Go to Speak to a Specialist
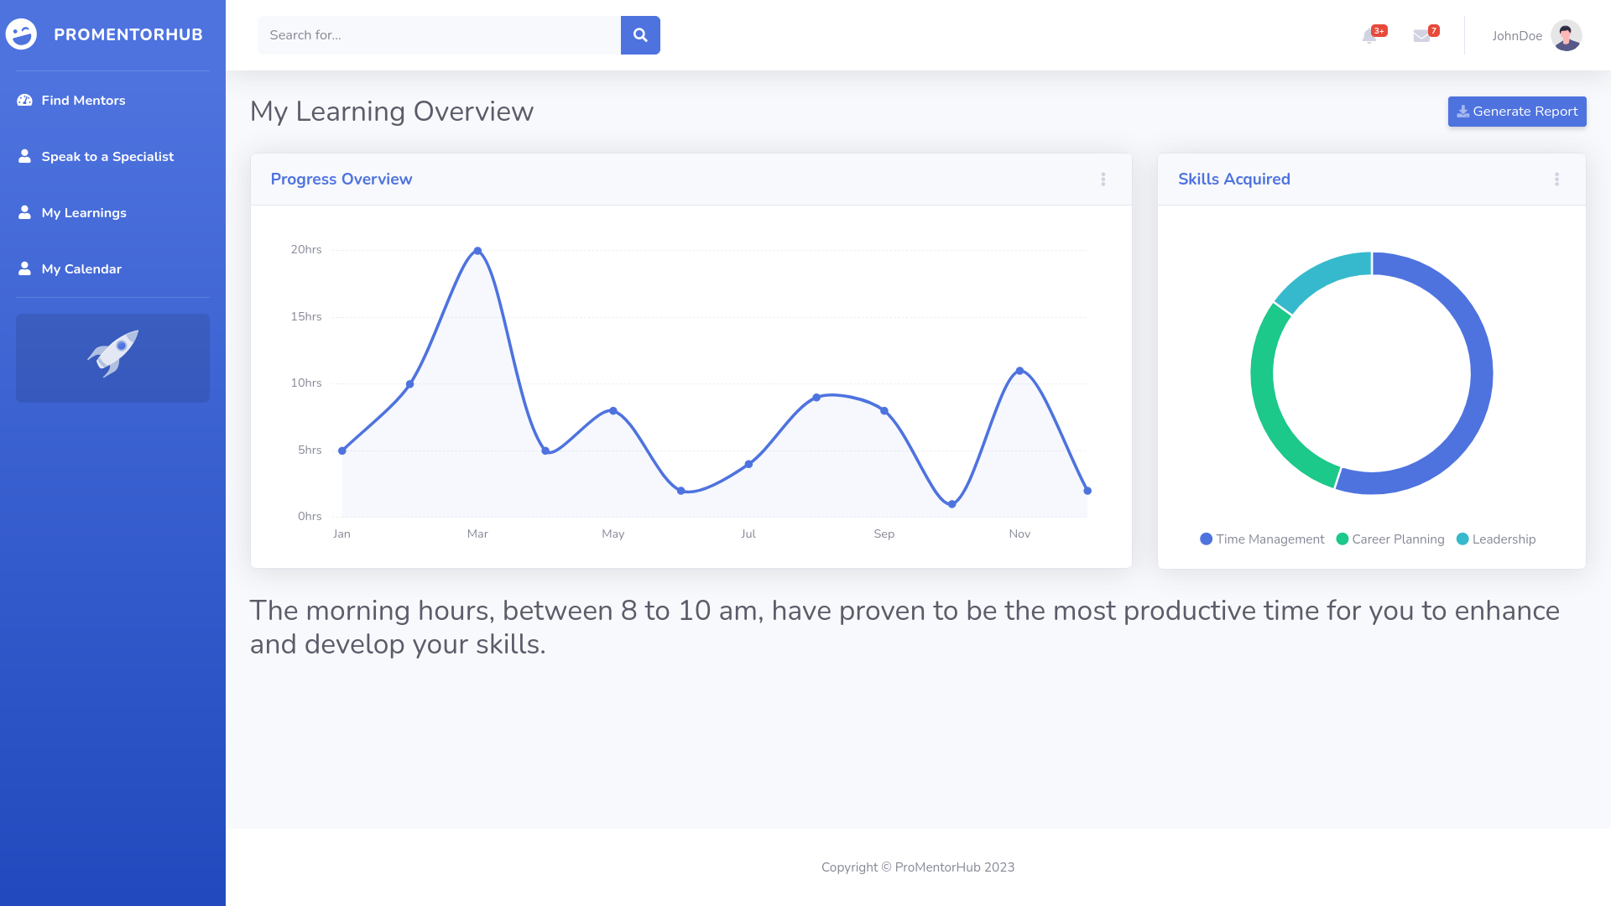 107,157
